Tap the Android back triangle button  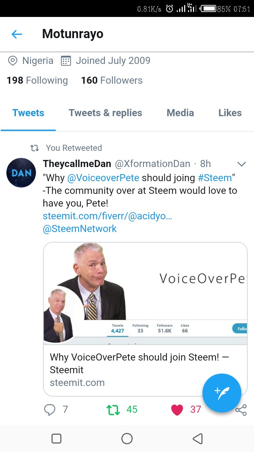click(198, 439)
